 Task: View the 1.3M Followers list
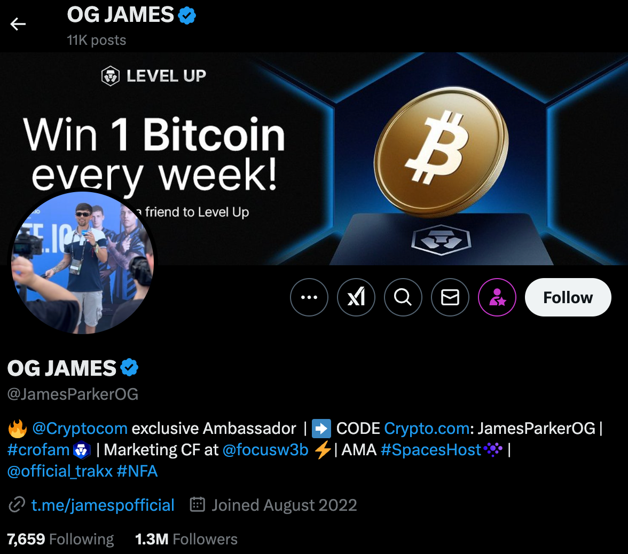tap(186, 539)
